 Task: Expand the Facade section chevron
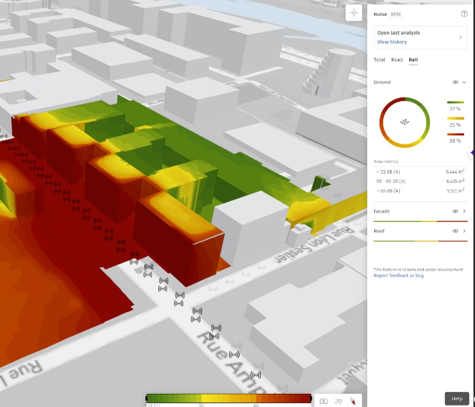(x=464, y=211)
